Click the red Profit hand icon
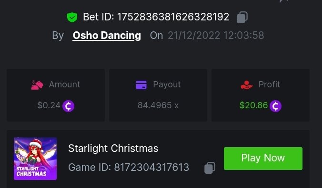 pos(247,85)
